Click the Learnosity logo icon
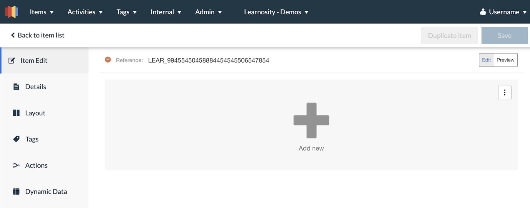Viewport: 530px width, 208px height. coord(12,12)
